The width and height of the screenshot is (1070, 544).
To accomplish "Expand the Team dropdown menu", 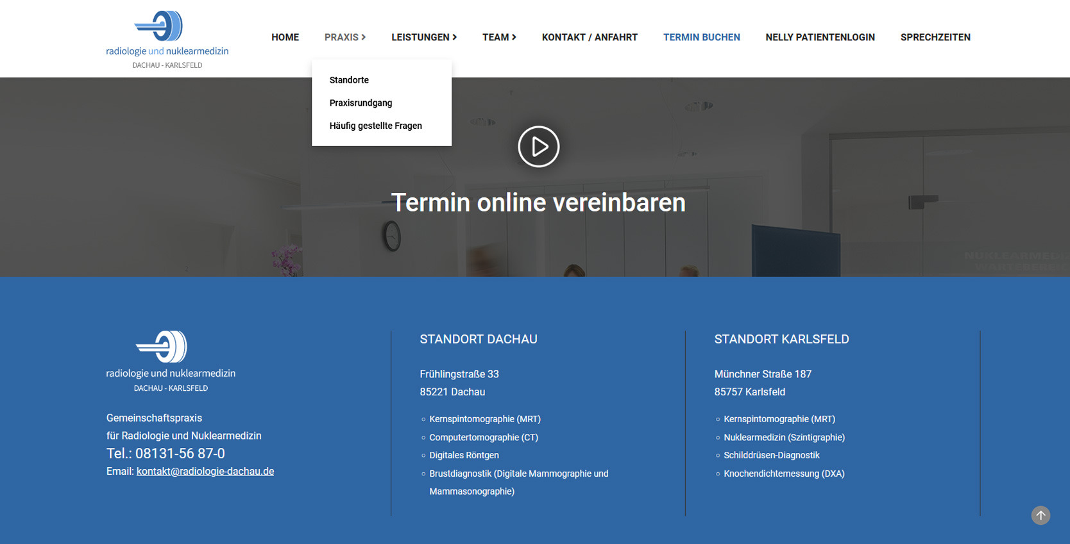I will 498,37.
